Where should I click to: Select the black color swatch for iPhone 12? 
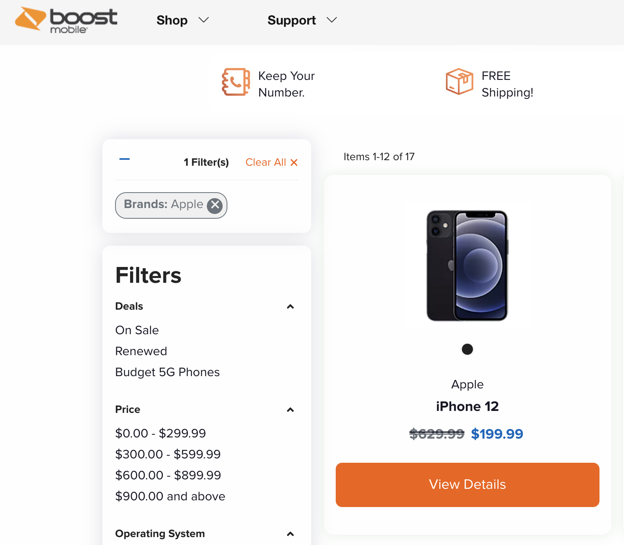tap(467, 349)
